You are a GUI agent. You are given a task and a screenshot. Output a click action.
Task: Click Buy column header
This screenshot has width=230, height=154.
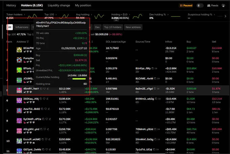point(189,42)
